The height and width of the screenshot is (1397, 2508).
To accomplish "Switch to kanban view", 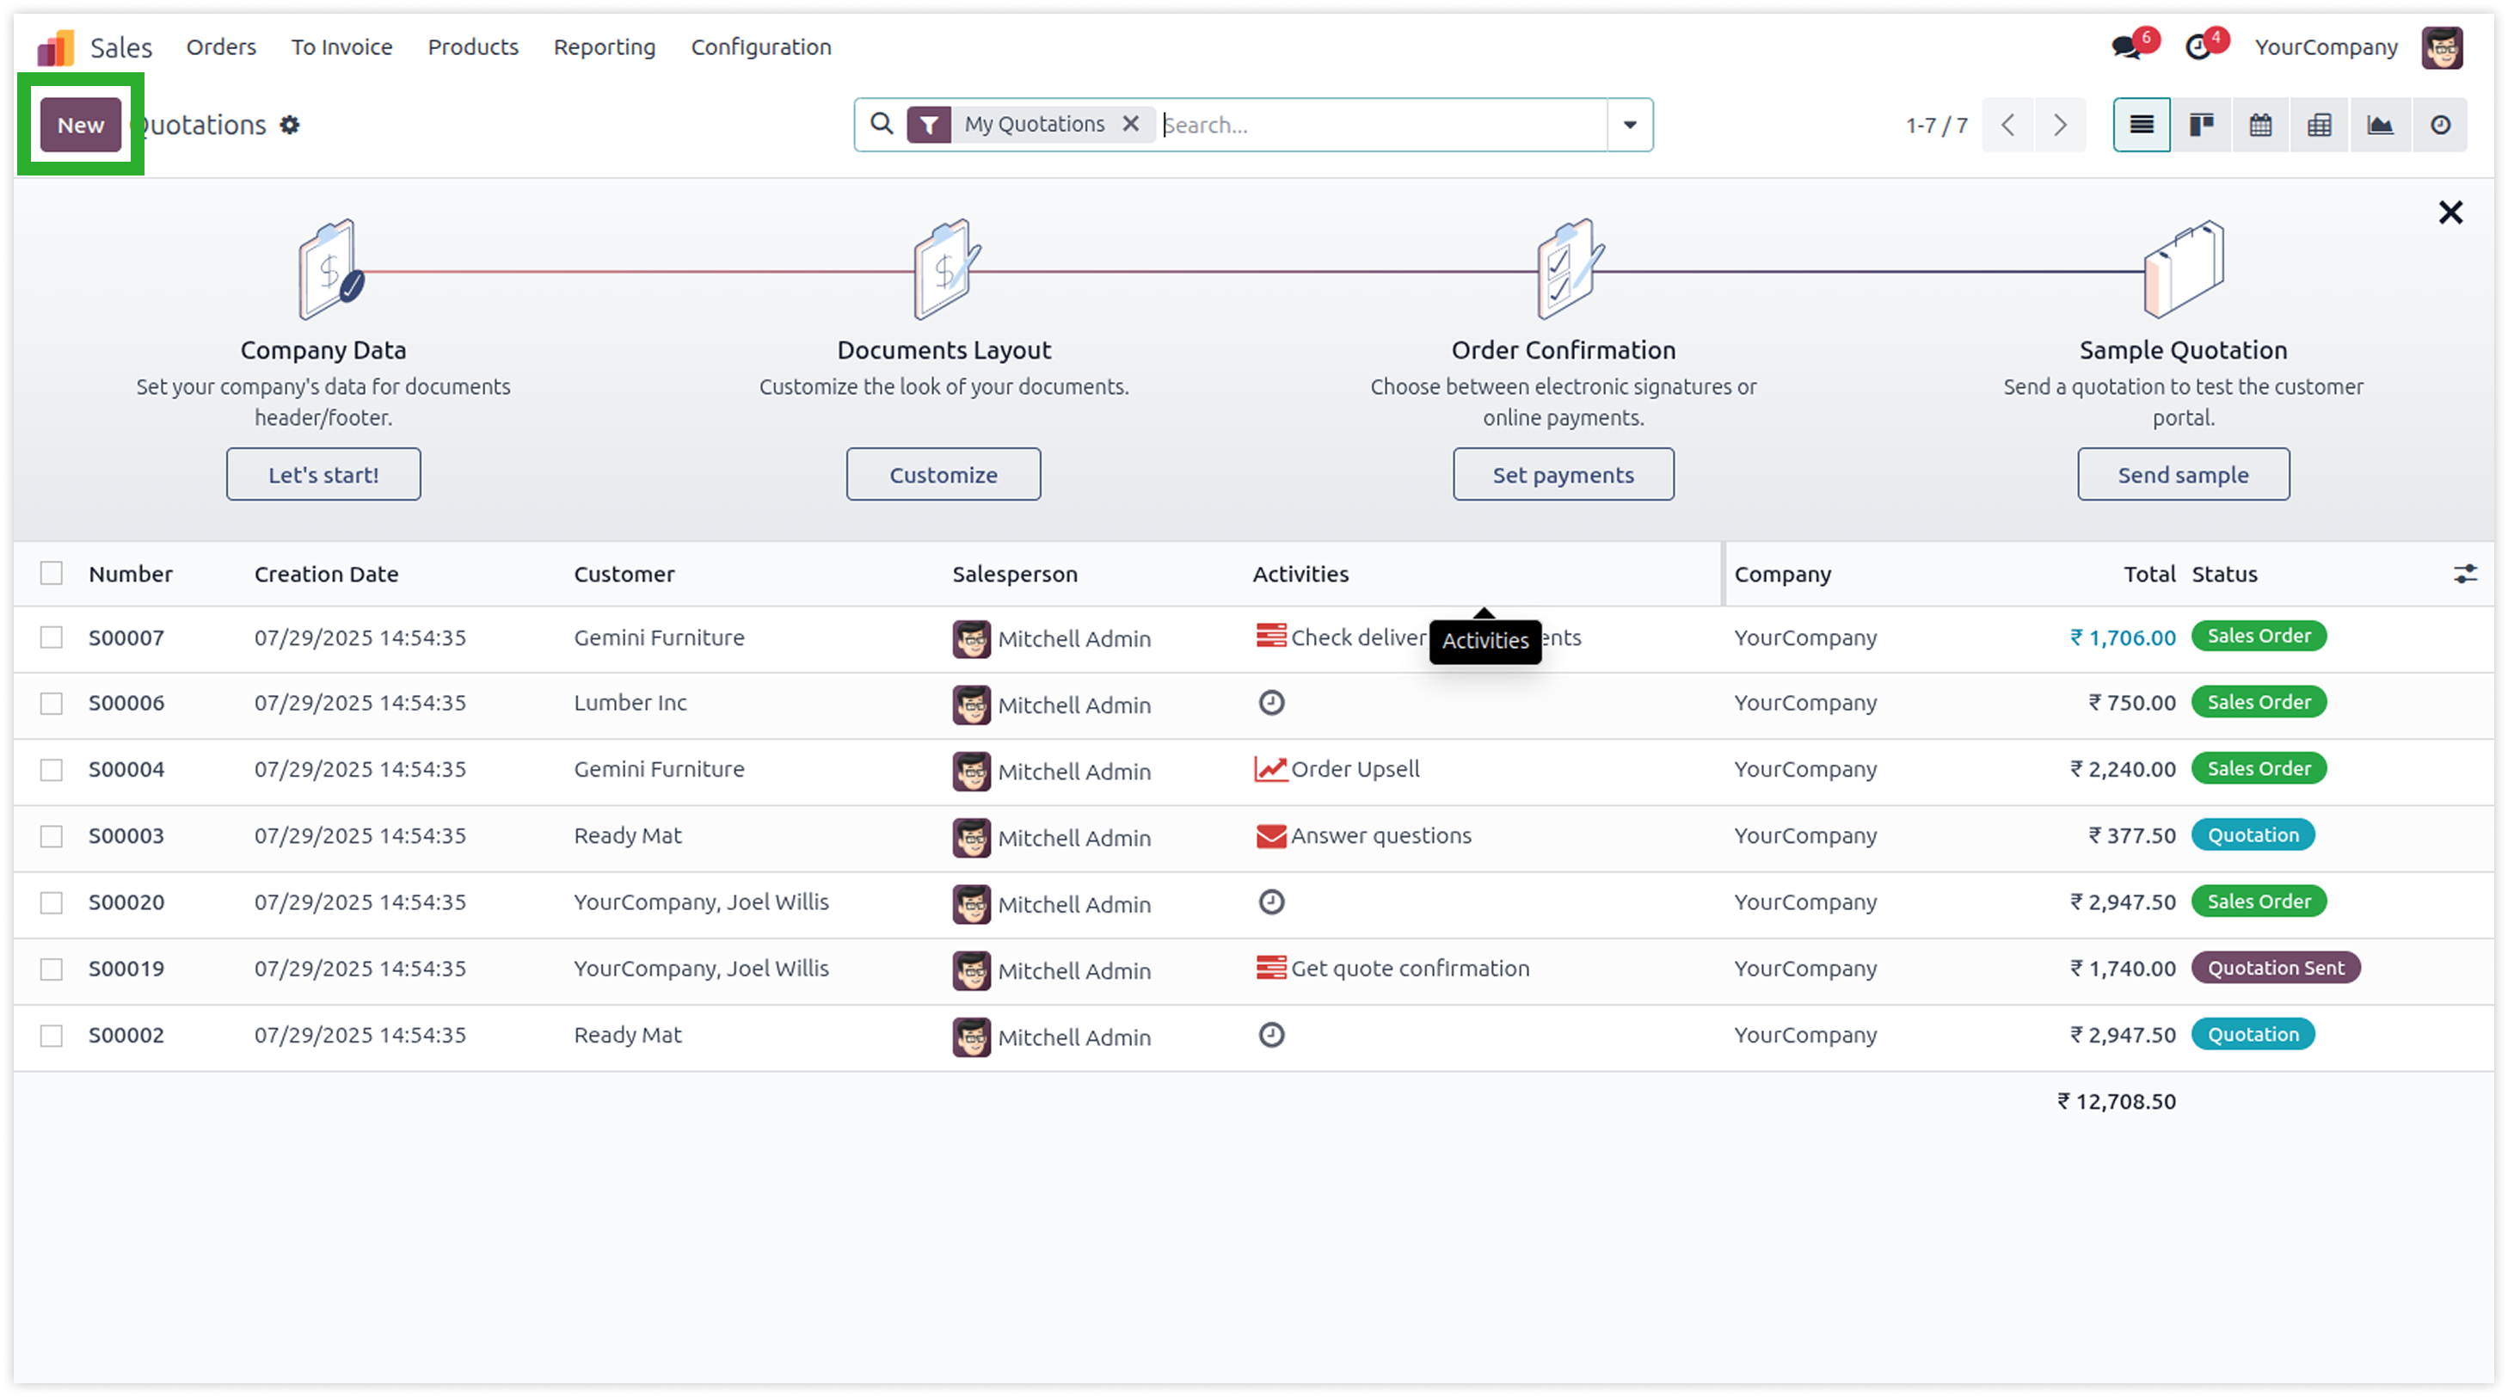I will (2201, 125).
